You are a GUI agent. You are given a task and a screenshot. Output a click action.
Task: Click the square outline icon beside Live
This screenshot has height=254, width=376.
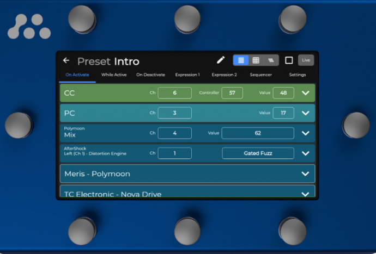[x=289, y=60]
